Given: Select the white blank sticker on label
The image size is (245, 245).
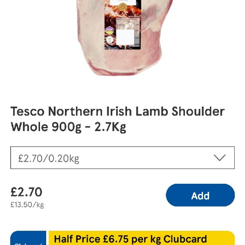Looking at the screenshot, I should tap(125, 37).
